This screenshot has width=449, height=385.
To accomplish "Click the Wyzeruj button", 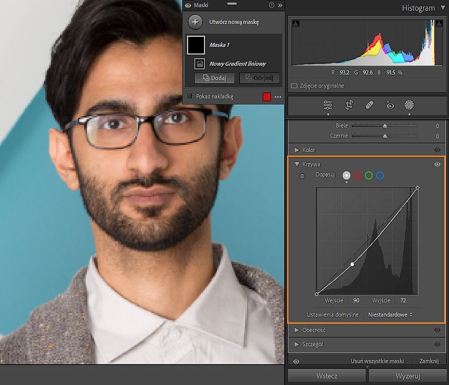I will 408,376.
